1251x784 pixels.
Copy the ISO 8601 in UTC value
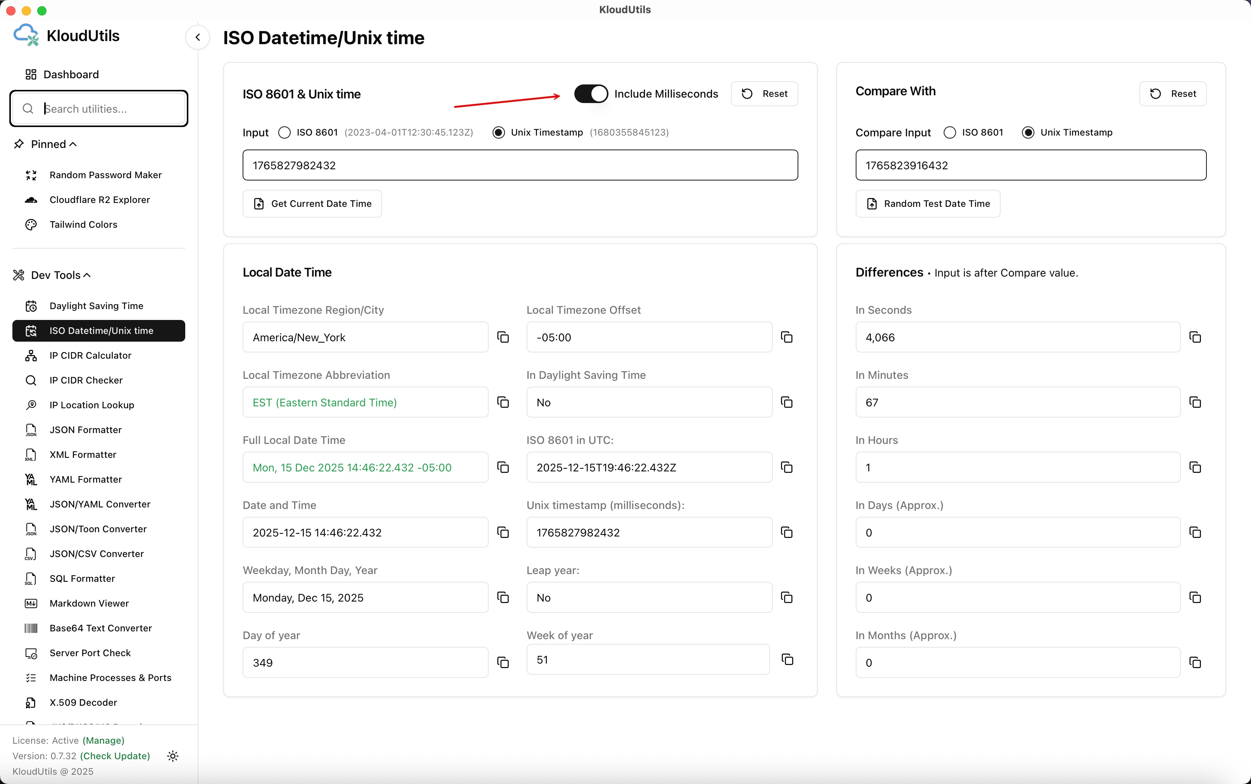click(786, 467)
